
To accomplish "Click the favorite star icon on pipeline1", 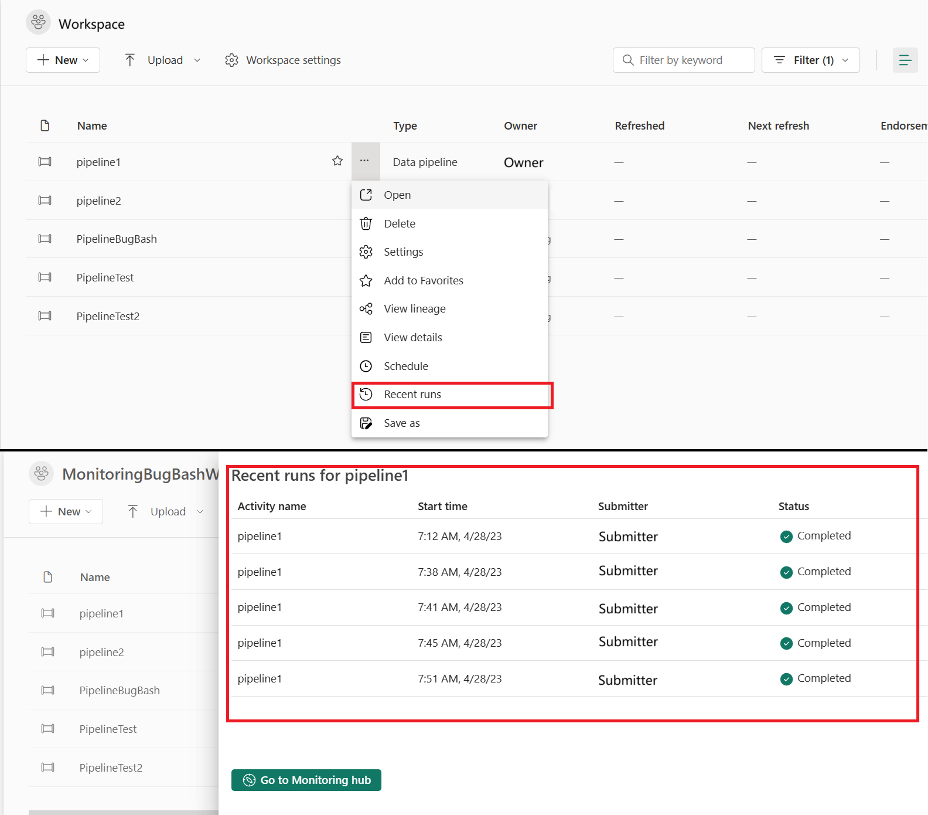I will [337, 161].
